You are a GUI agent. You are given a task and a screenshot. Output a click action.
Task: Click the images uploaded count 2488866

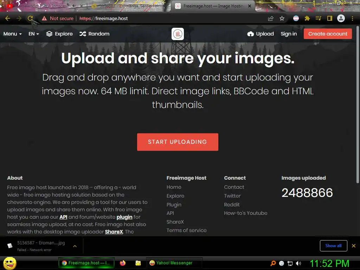[307, 193]
